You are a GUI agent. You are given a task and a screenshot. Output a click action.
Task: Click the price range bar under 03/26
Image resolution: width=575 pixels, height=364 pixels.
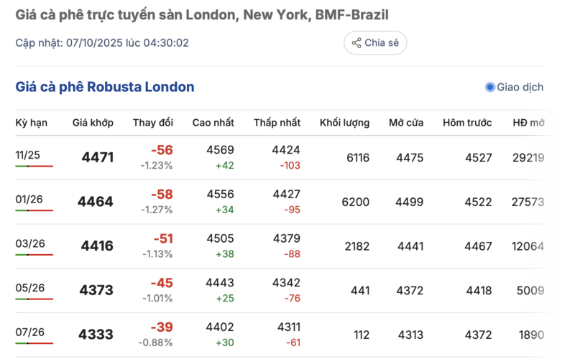pos(34,255)
